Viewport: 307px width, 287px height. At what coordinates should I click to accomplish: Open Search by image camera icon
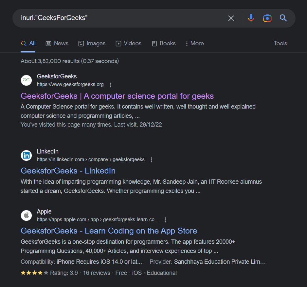click(x=267, y=18)
